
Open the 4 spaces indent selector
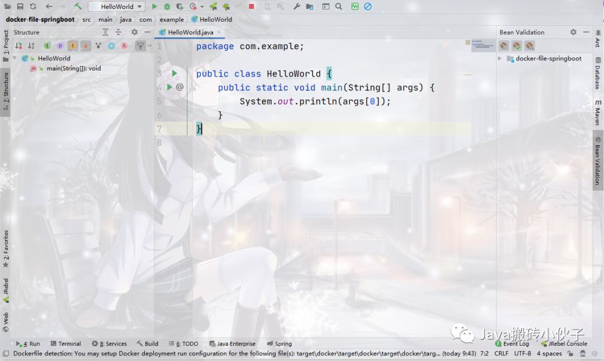pyautogui.click(x=549, y=353)
